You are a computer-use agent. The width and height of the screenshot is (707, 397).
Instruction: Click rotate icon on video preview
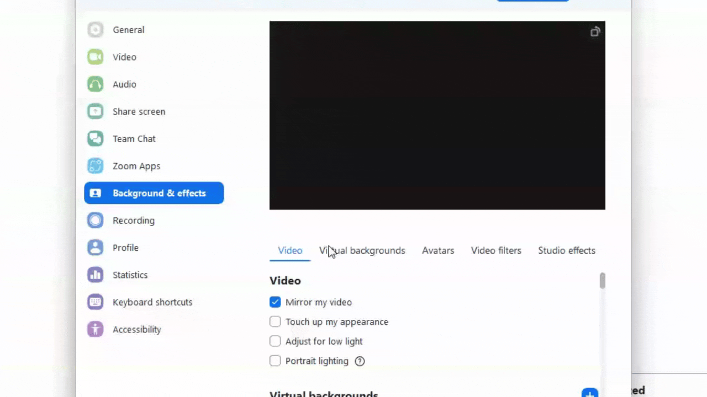click(x=595, y=32)
